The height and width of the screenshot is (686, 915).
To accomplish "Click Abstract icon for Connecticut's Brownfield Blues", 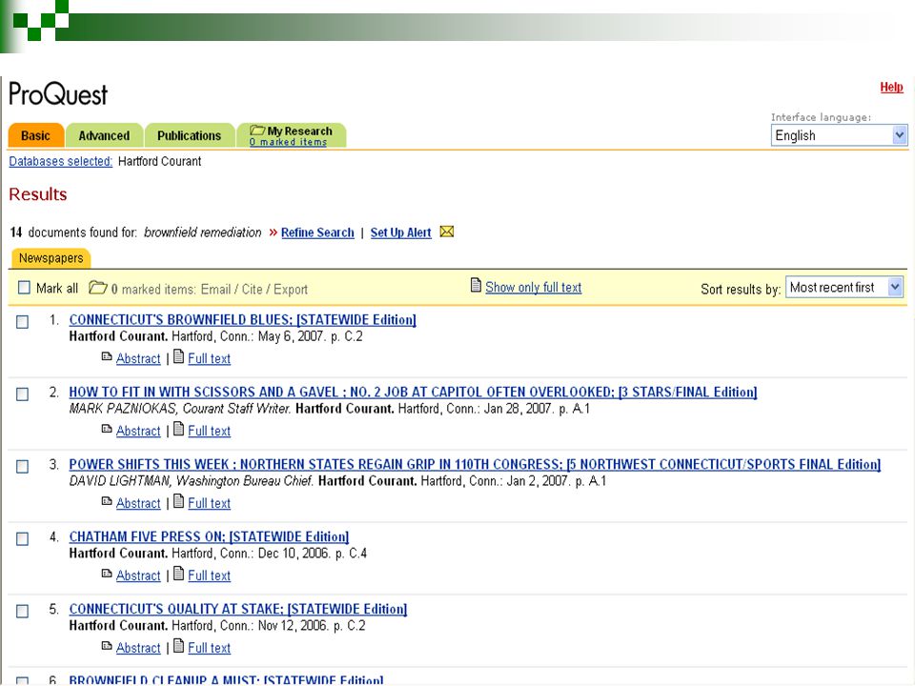I will coord(106,356).
